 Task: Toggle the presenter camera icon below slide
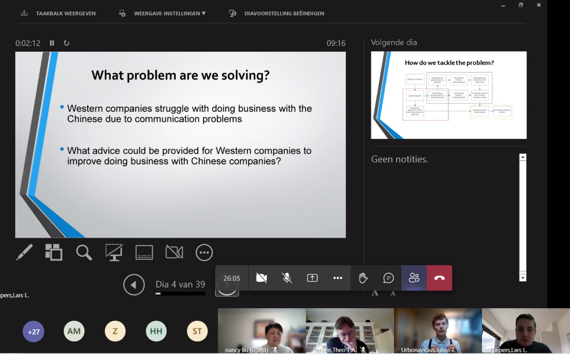174,252
